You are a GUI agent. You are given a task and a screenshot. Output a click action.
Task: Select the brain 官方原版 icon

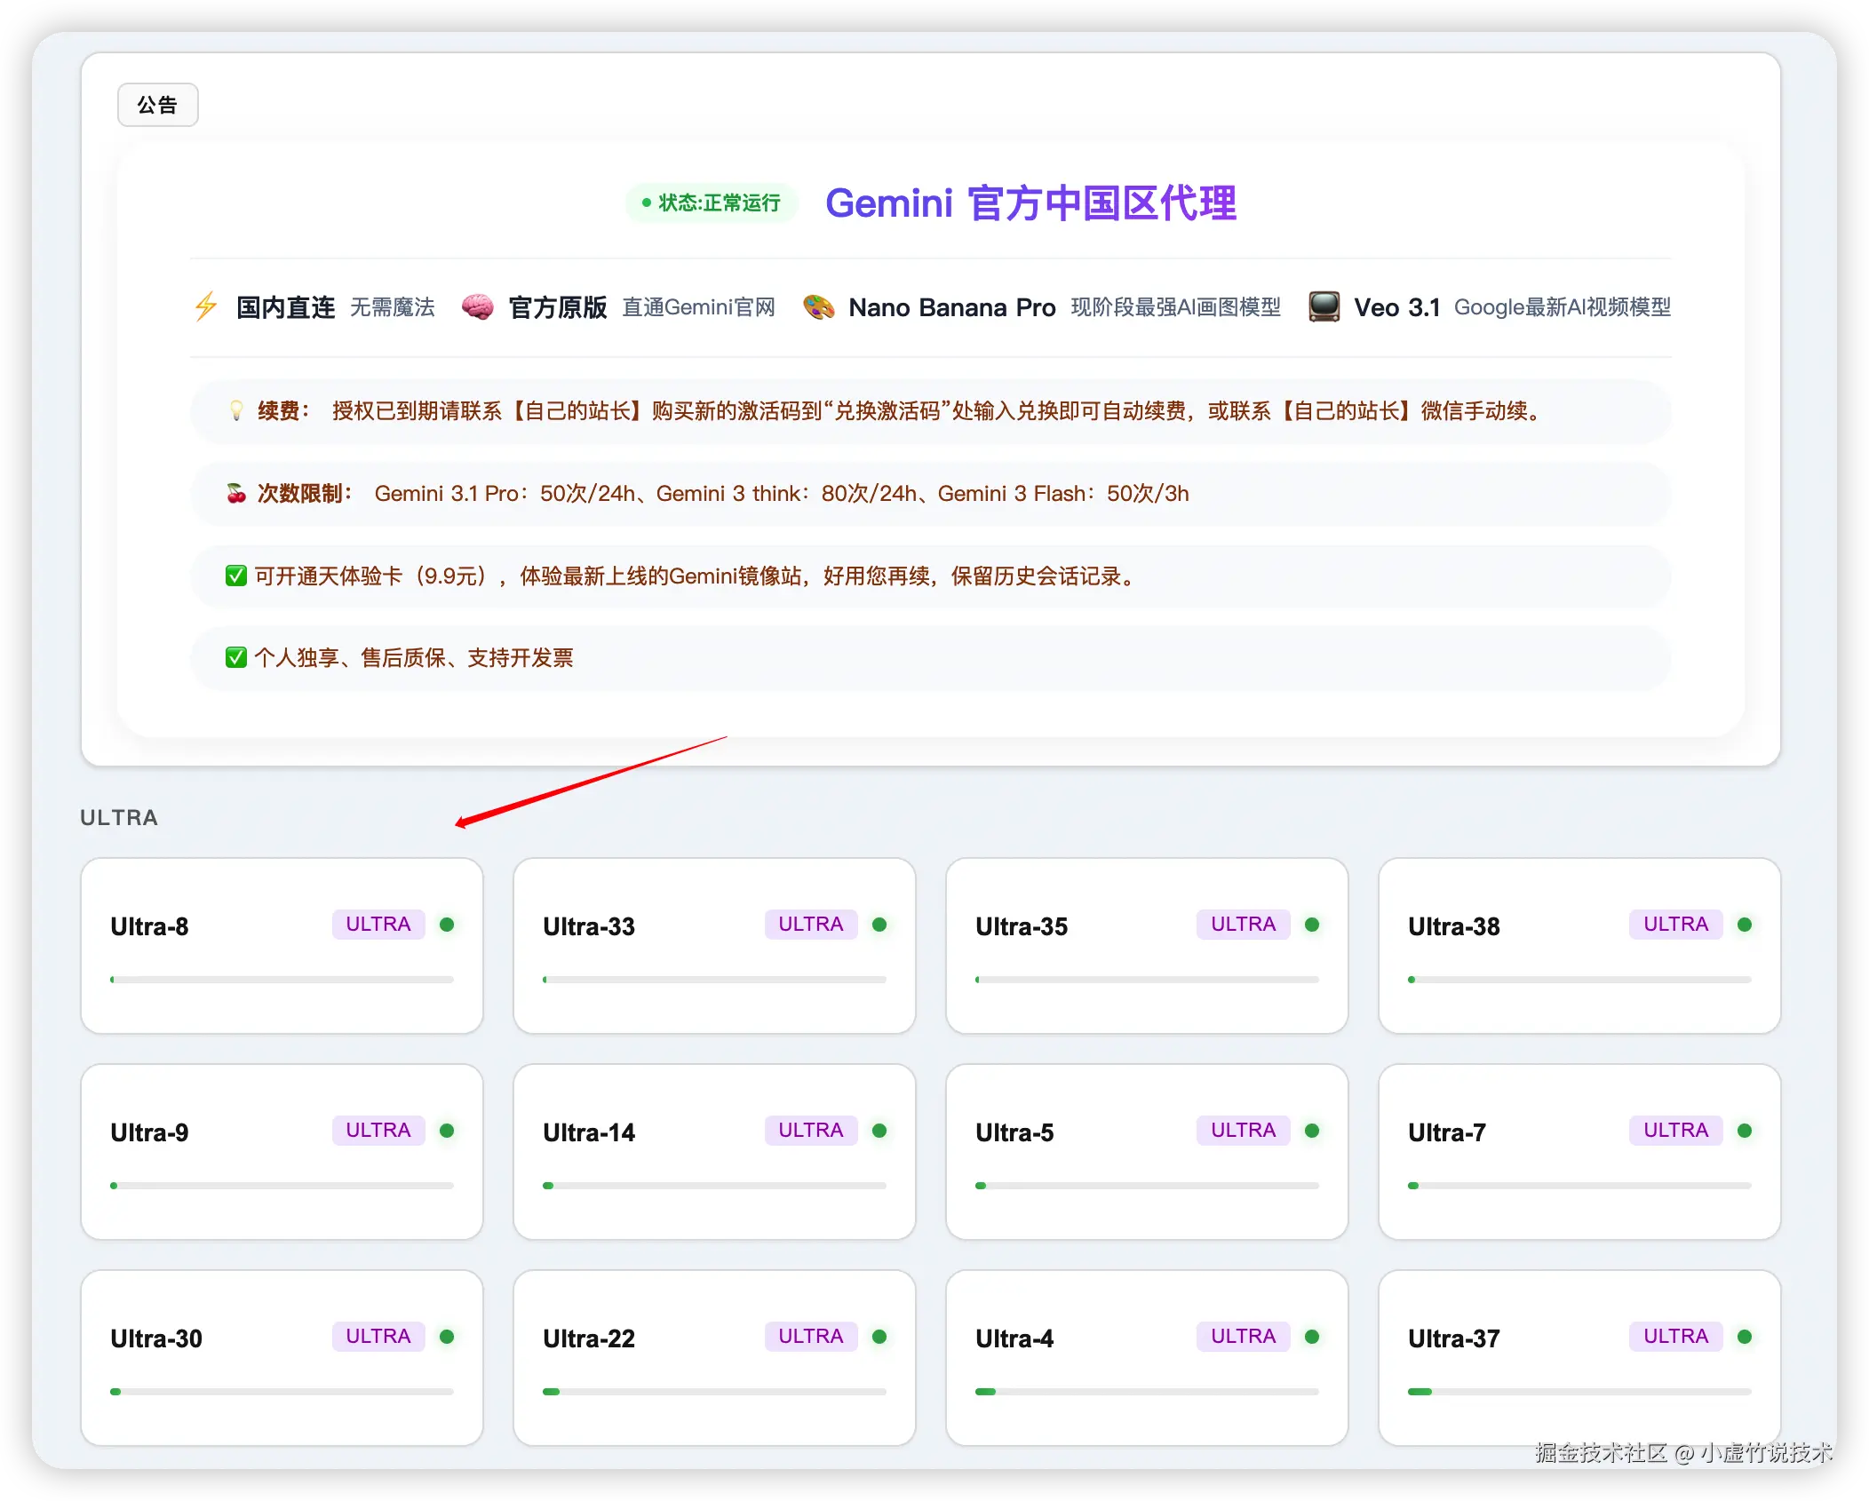pyautogui.click(x=479, y=307)
